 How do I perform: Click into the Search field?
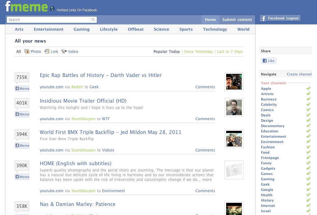click(49, 20)
